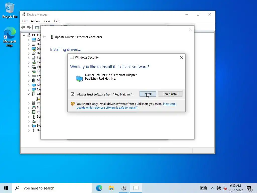Expand the Display adapters category arrow
The width and height of the screenshot is (257, 193).
pos(29,49)
